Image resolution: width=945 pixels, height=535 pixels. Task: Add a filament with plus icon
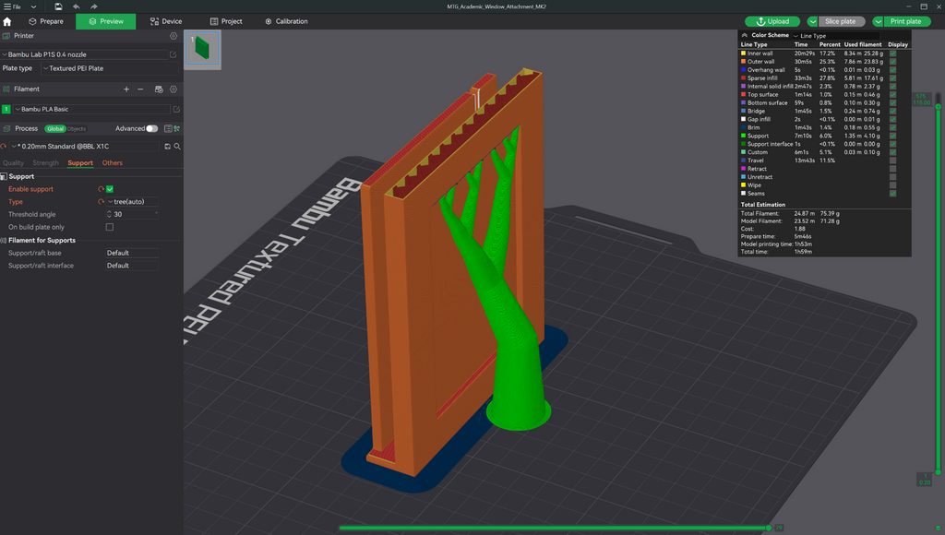pos(126,89)
